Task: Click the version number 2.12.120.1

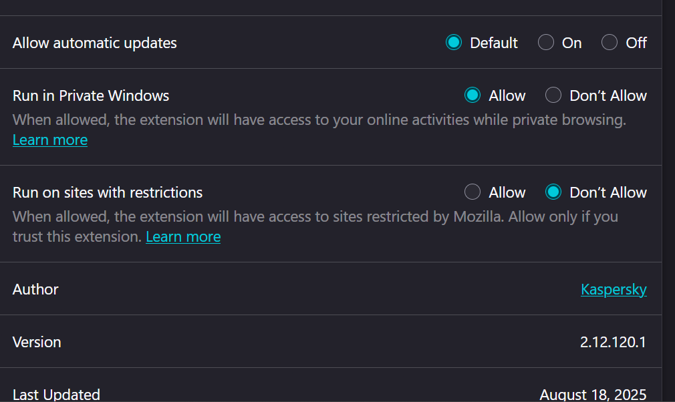Action: tap(613, 343)
